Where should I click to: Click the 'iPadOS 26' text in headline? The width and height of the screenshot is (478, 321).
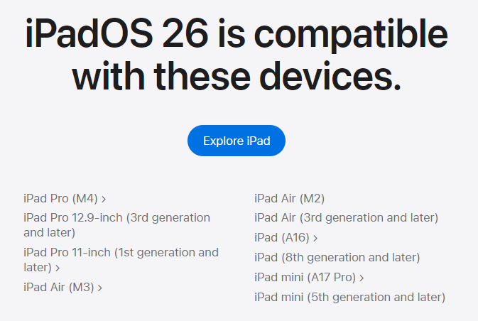[116, 33]
